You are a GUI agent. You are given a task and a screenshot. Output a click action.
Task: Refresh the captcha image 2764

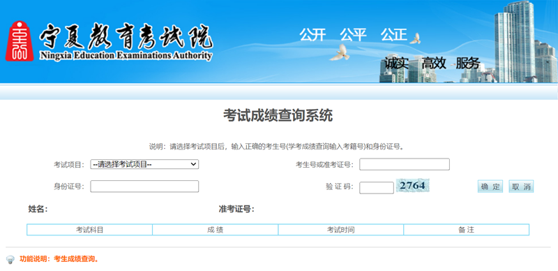pyautogui.click(x=413, y=185)
